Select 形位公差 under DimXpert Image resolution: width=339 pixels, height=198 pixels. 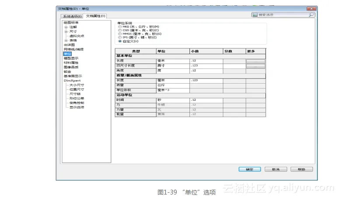(77, 99)
